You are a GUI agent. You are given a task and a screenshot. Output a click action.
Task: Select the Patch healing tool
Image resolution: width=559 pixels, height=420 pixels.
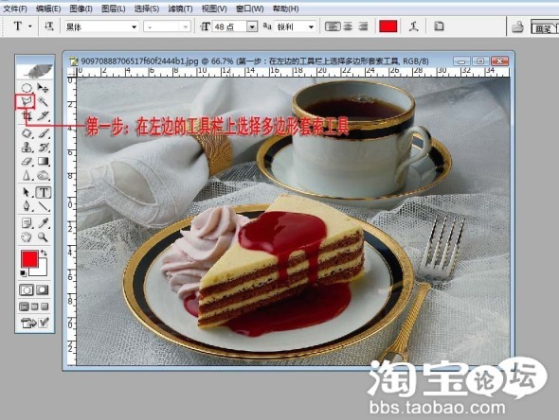27,133
